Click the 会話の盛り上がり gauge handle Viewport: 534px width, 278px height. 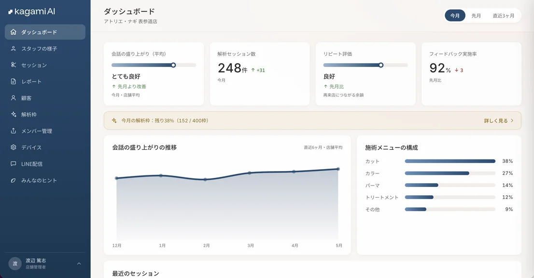point(173,65)
